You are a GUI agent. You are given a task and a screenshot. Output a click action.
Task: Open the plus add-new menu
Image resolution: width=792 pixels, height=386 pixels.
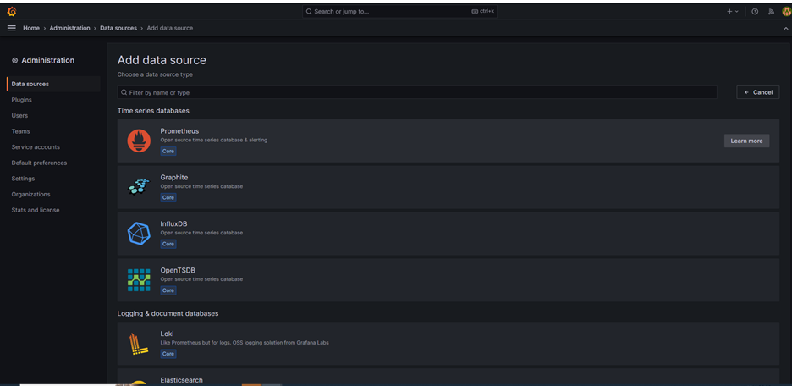click(x=733, y=11)
